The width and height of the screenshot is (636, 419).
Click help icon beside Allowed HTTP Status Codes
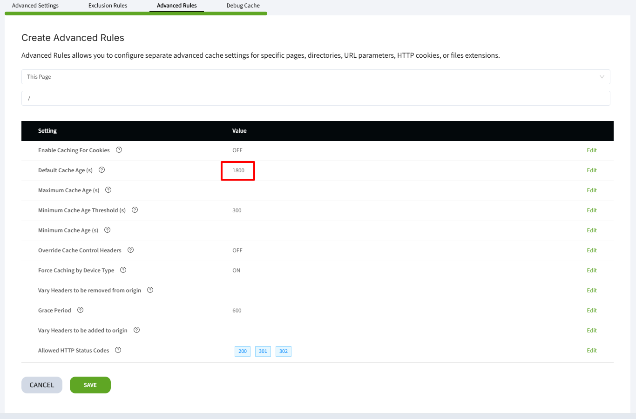[118, 350]
